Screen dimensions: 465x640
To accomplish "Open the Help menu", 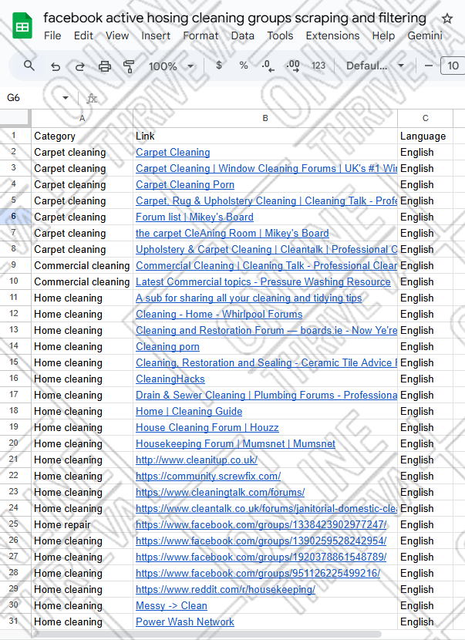I will [383, 36].
